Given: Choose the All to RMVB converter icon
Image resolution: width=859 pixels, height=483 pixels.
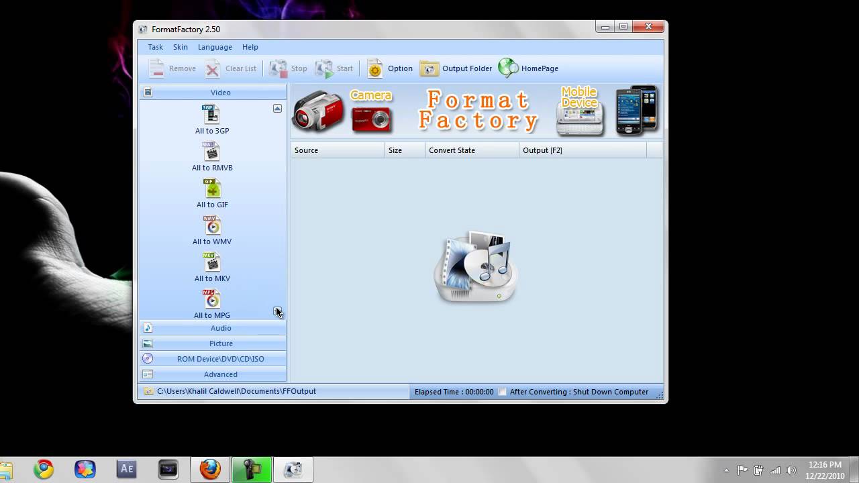Looking at the screenshot, I should pos(211,152).
